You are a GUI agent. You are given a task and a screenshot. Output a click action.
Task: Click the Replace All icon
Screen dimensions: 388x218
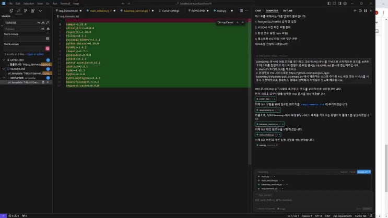[x=48, y=29]
